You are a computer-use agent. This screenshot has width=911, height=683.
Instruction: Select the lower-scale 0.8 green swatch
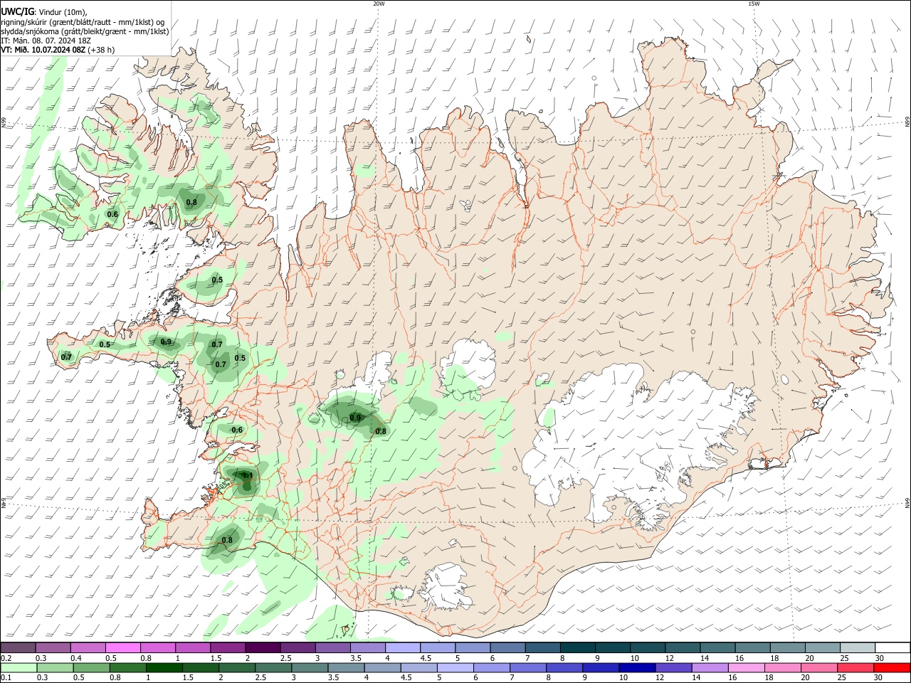[x=128, y=668]
